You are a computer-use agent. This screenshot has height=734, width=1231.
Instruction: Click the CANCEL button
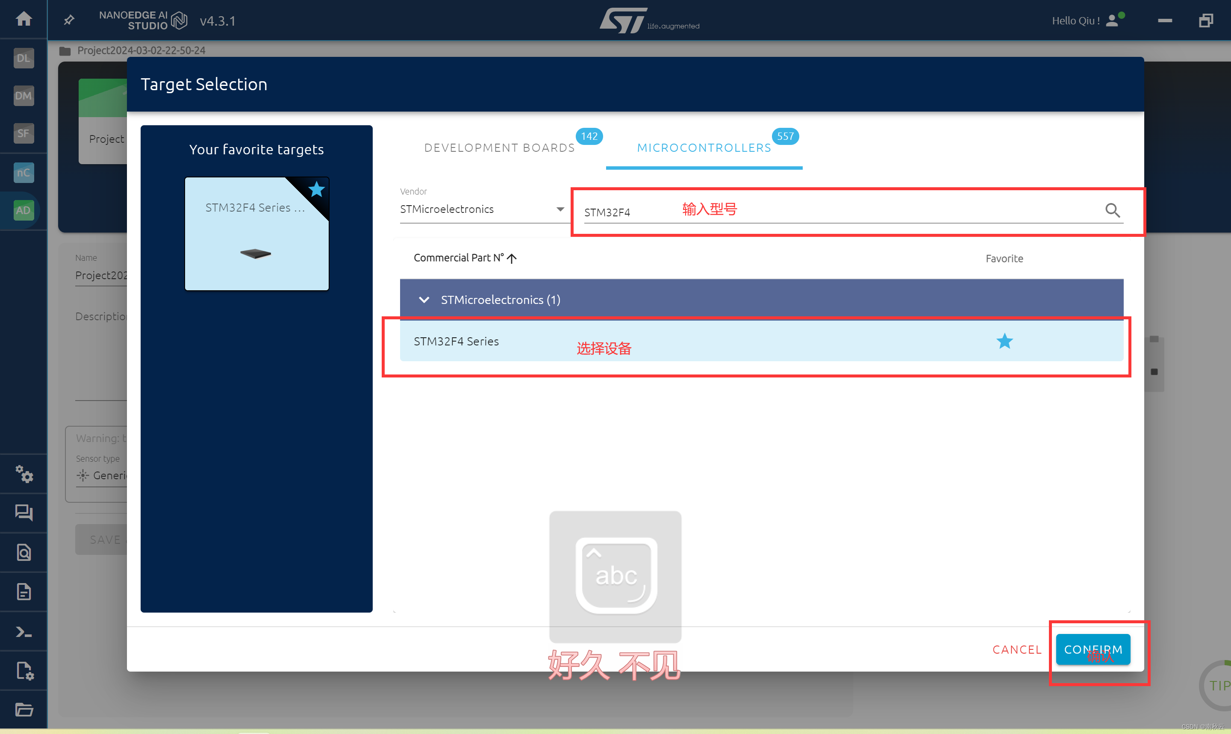pos(1016,649)
